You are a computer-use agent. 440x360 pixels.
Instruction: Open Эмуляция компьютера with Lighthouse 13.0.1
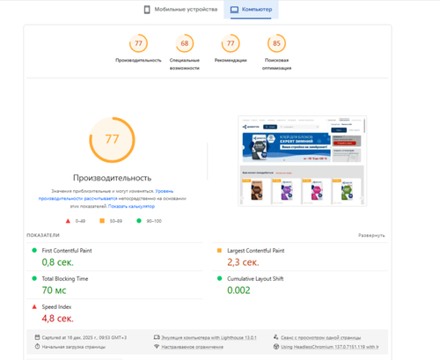tap(209, 338)
